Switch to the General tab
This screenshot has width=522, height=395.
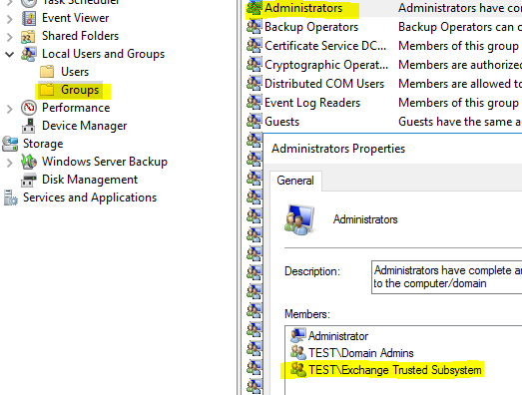[x=295, y=181]
